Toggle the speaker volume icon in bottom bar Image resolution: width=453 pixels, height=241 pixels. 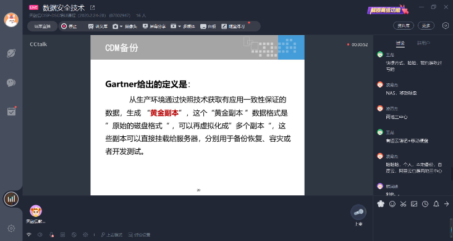point(40,235)
